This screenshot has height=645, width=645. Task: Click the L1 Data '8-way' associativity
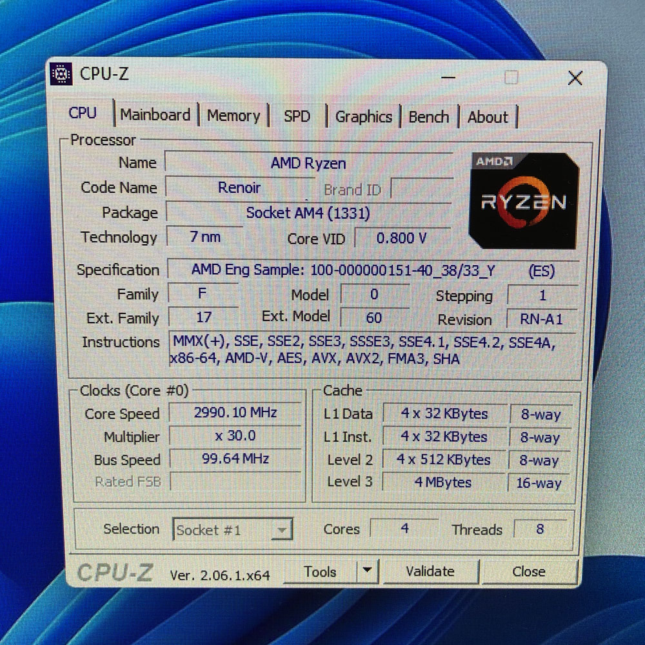pyautogui.click(x=541, y=415)
